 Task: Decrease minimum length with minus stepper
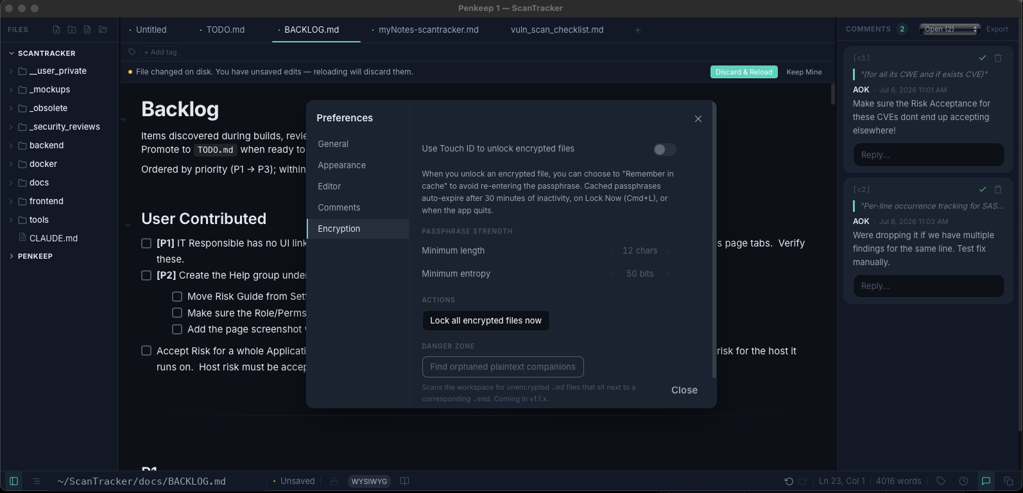pyautogui.click(x=611, y=251)
